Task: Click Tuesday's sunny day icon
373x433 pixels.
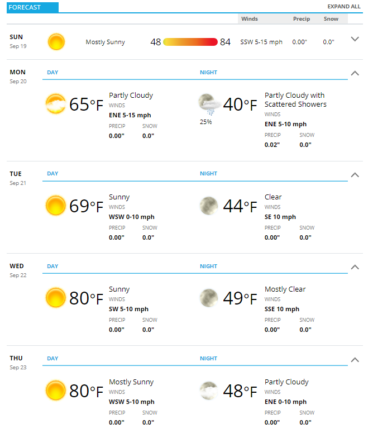Action: [56, 206]
